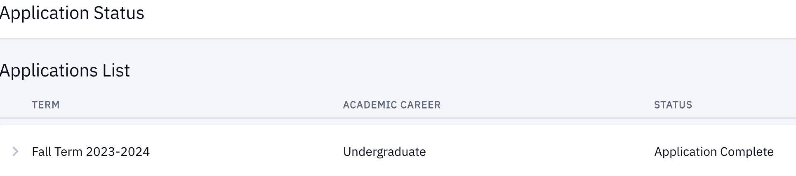Click the Application Status heading text

pos(72,13)
